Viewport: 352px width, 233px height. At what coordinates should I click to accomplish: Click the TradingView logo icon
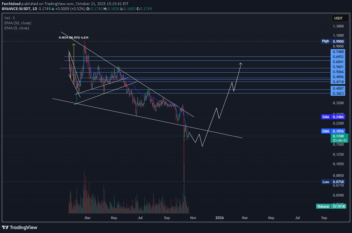6,227
